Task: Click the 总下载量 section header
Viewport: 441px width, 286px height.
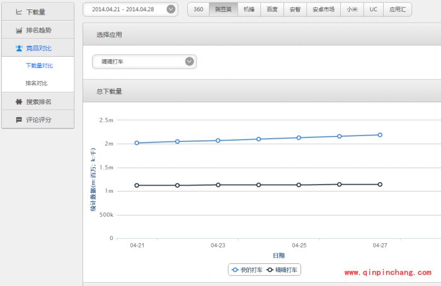Action: pos(262,91)
